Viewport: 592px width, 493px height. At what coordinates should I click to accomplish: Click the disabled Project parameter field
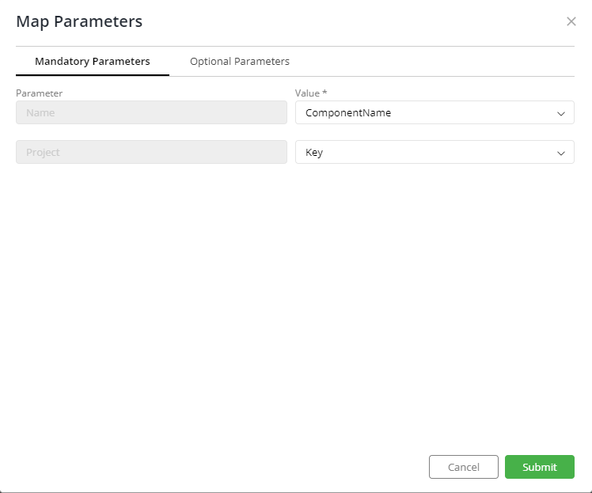tap(151, 152)
